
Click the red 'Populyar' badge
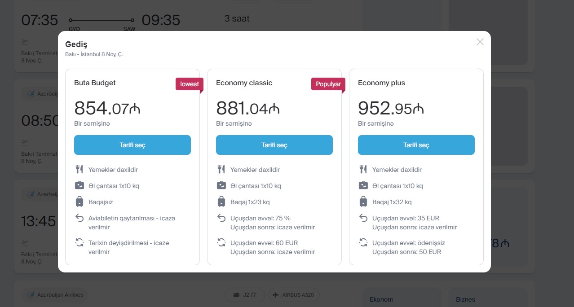pyautogui.click(x=328, y=84)
